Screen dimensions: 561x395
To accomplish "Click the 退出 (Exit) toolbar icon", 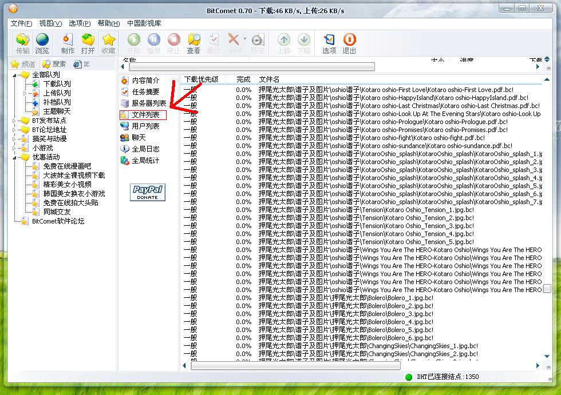I will pos(349,43).
